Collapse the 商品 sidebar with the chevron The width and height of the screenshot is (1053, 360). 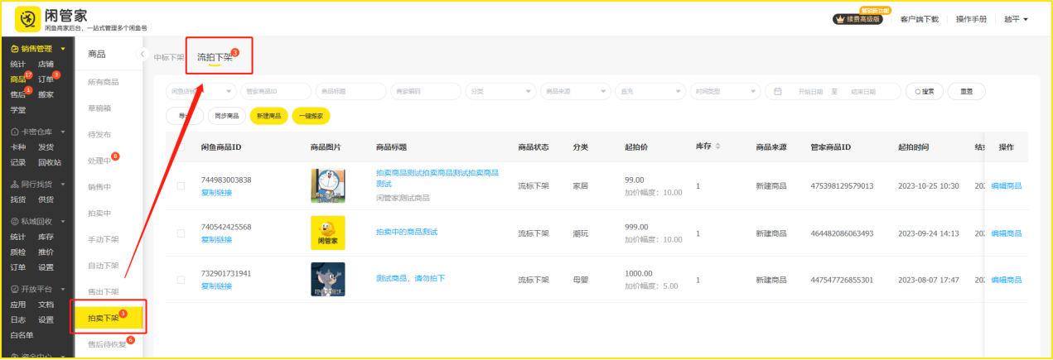click(142, 55)
